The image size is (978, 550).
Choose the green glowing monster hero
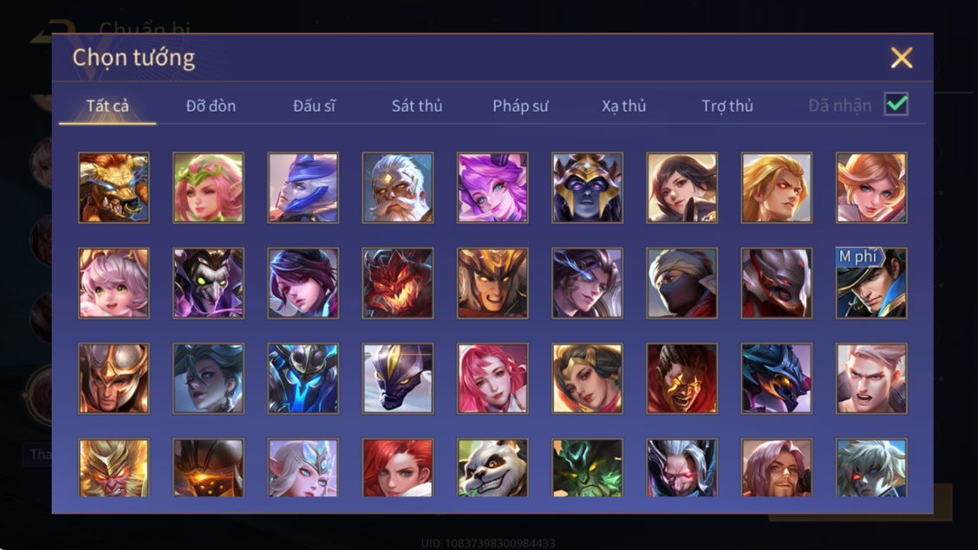(587, 467)
